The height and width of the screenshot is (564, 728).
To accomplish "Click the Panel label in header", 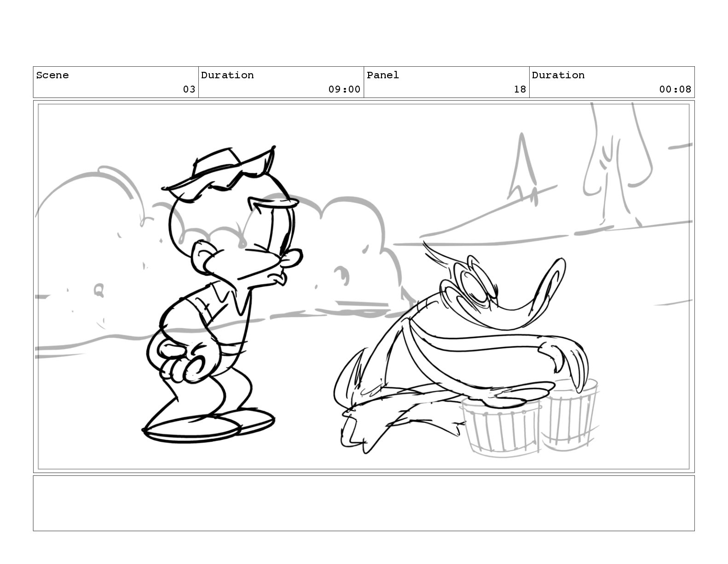I will 383,75.
